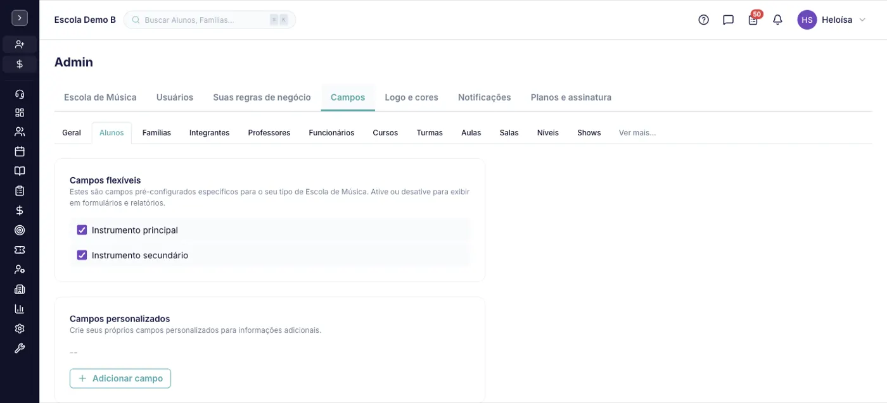Open Notificações tab

485,97
